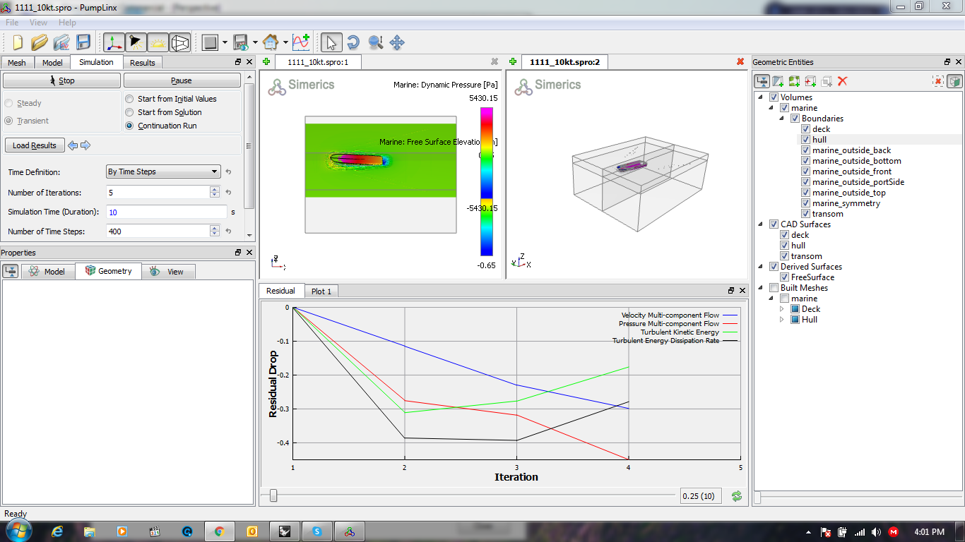Toggle the lighting icon in the toolbar
Screen dimensions: 965x542
pyautogui.click(x=134, y=42)
